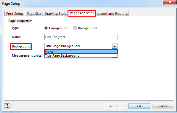Screen dimensions: 177x113
Task: Click the Background: field label
Action: click(x=21, y=46)
